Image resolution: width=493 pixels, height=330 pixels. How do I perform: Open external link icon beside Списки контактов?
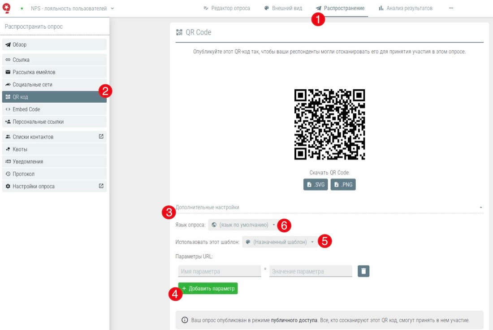click(101, 137)
